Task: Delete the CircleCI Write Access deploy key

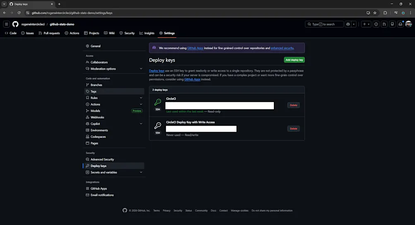Action: click(x=293, y=129)
